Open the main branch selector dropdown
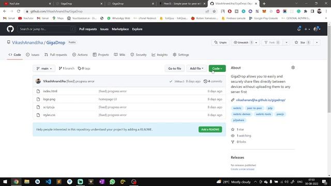 44,68
